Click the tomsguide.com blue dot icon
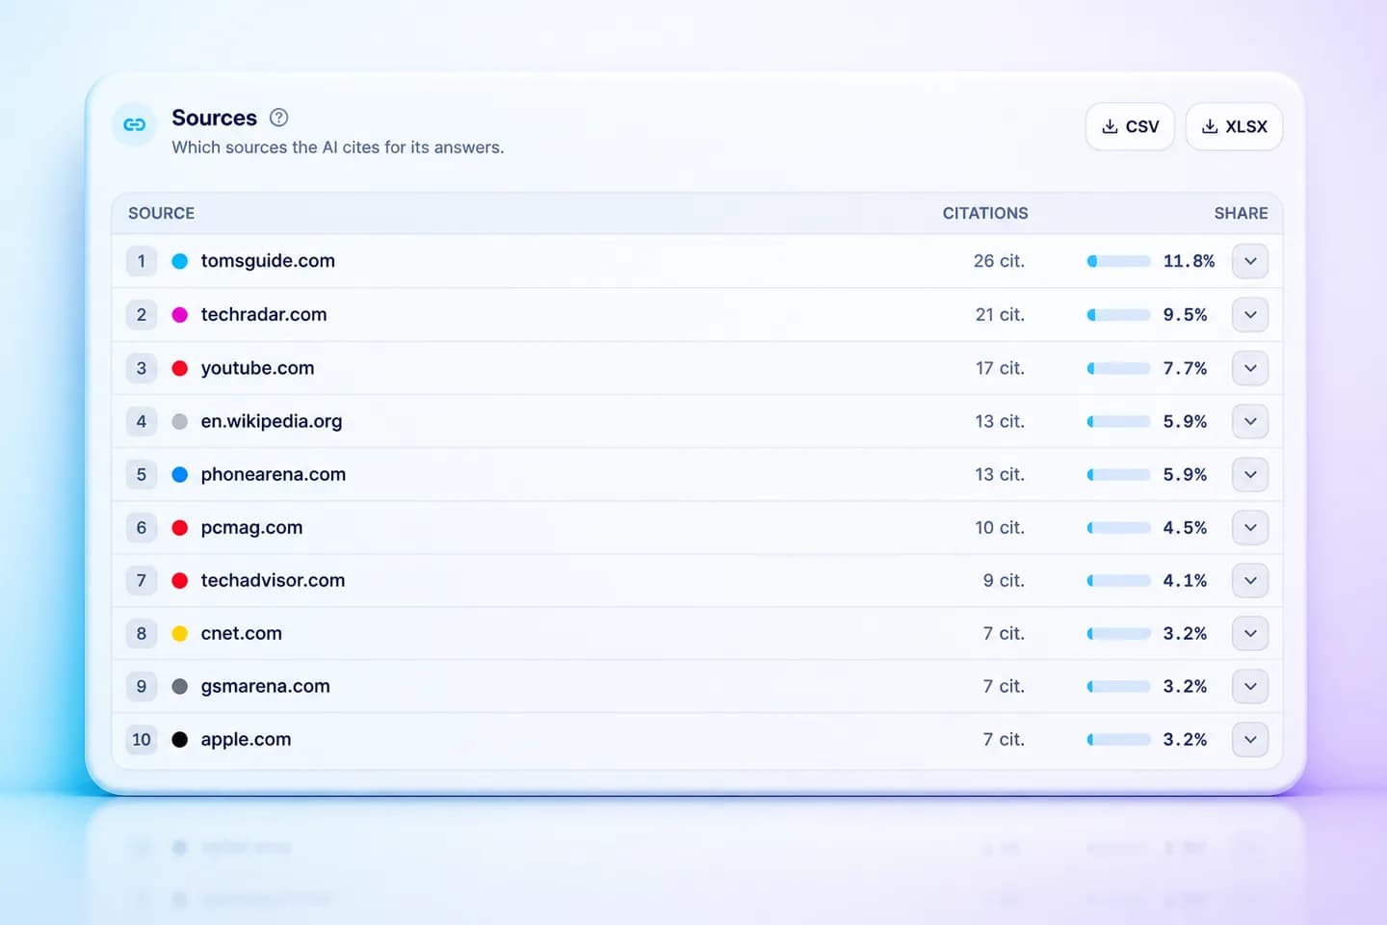 coord(179,261)
